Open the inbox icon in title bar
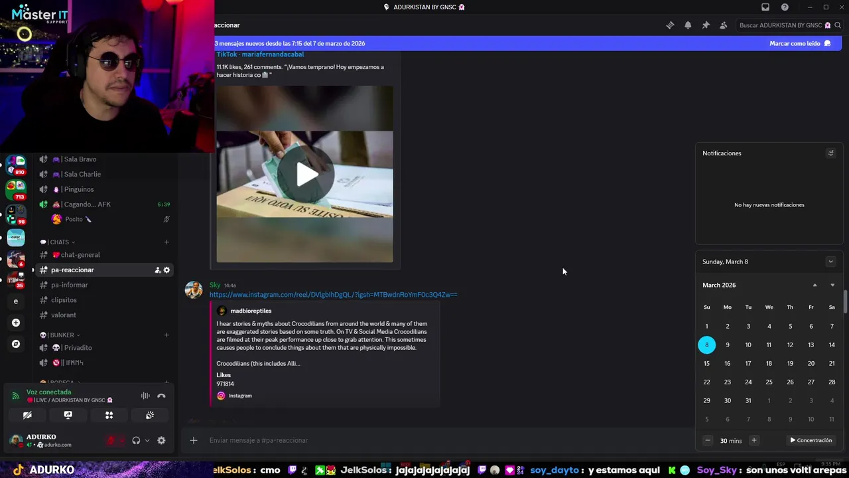 click(765, 7)
